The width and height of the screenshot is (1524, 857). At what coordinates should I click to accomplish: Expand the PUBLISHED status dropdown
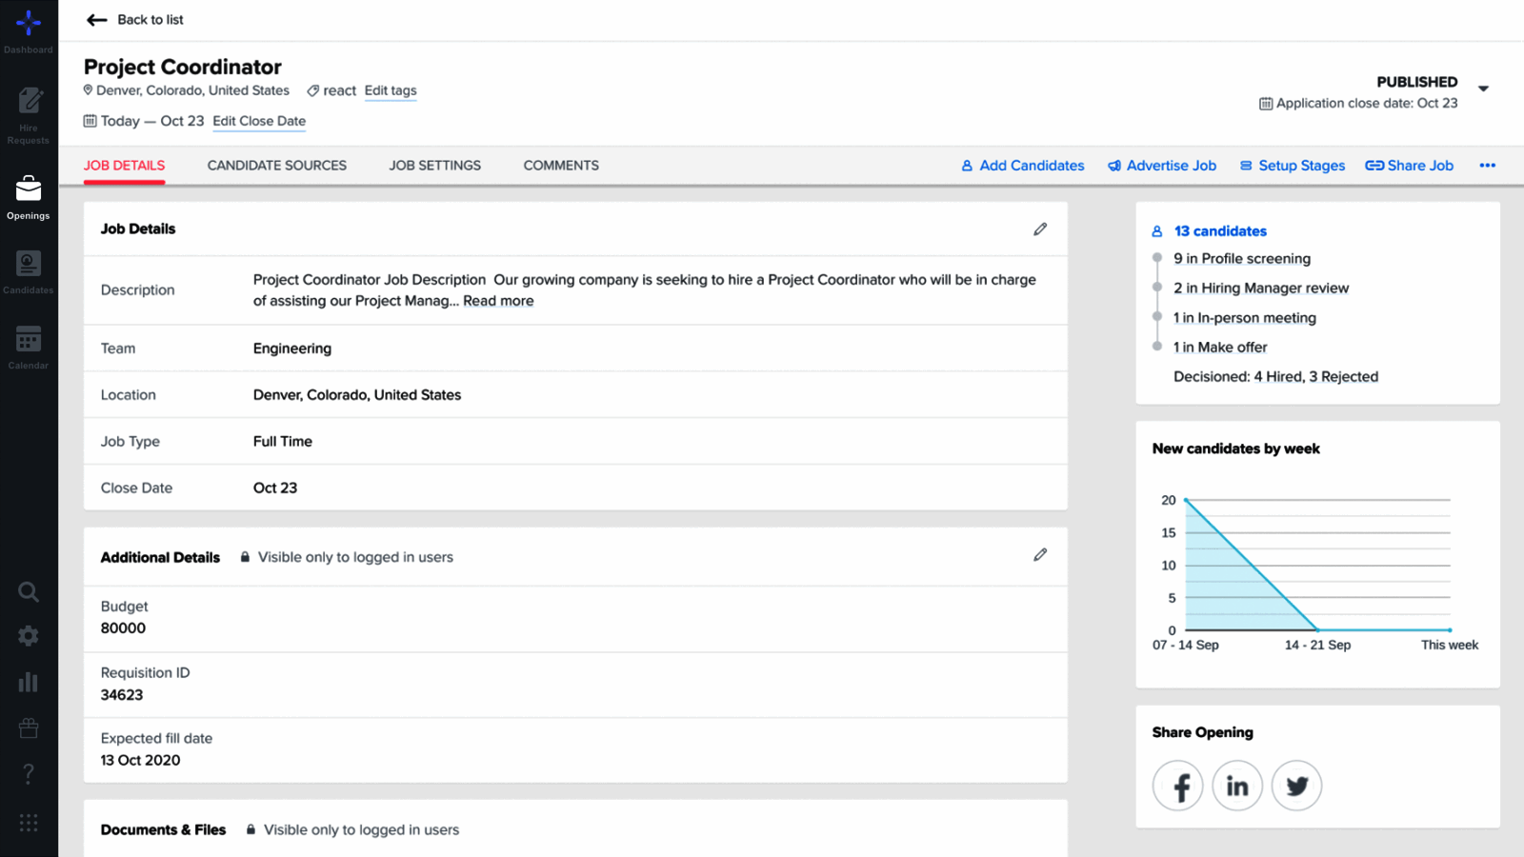(x=1483, y=89)
